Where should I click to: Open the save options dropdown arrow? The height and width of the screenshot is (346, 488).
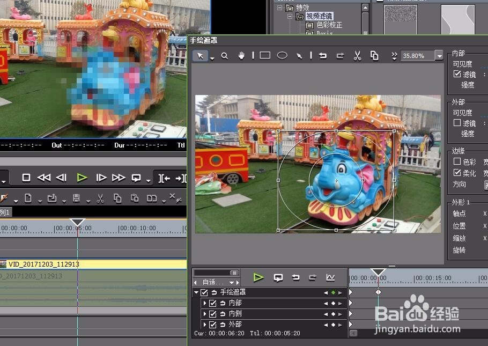[x=88, y=202]
